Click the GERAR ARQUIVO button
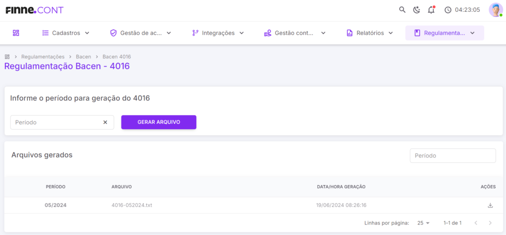The width and height of the screenshot is (506, 235). (x=159, y=122)
